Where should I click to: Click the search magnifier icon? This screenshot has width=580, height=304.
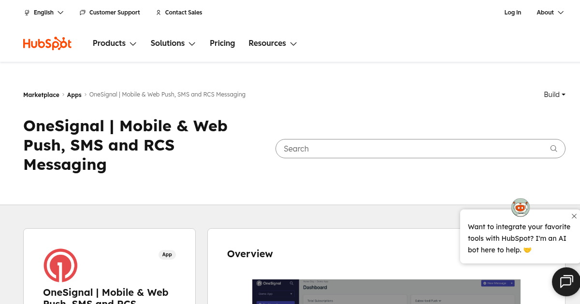(x=554, y=149)
